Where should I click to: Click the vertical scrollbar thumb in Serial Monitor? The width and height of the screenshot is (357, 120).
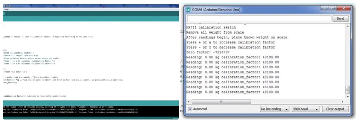coord(348,90)
